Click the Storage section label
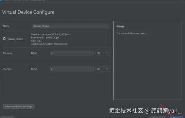Screen dimensions: 185x118 7,69
